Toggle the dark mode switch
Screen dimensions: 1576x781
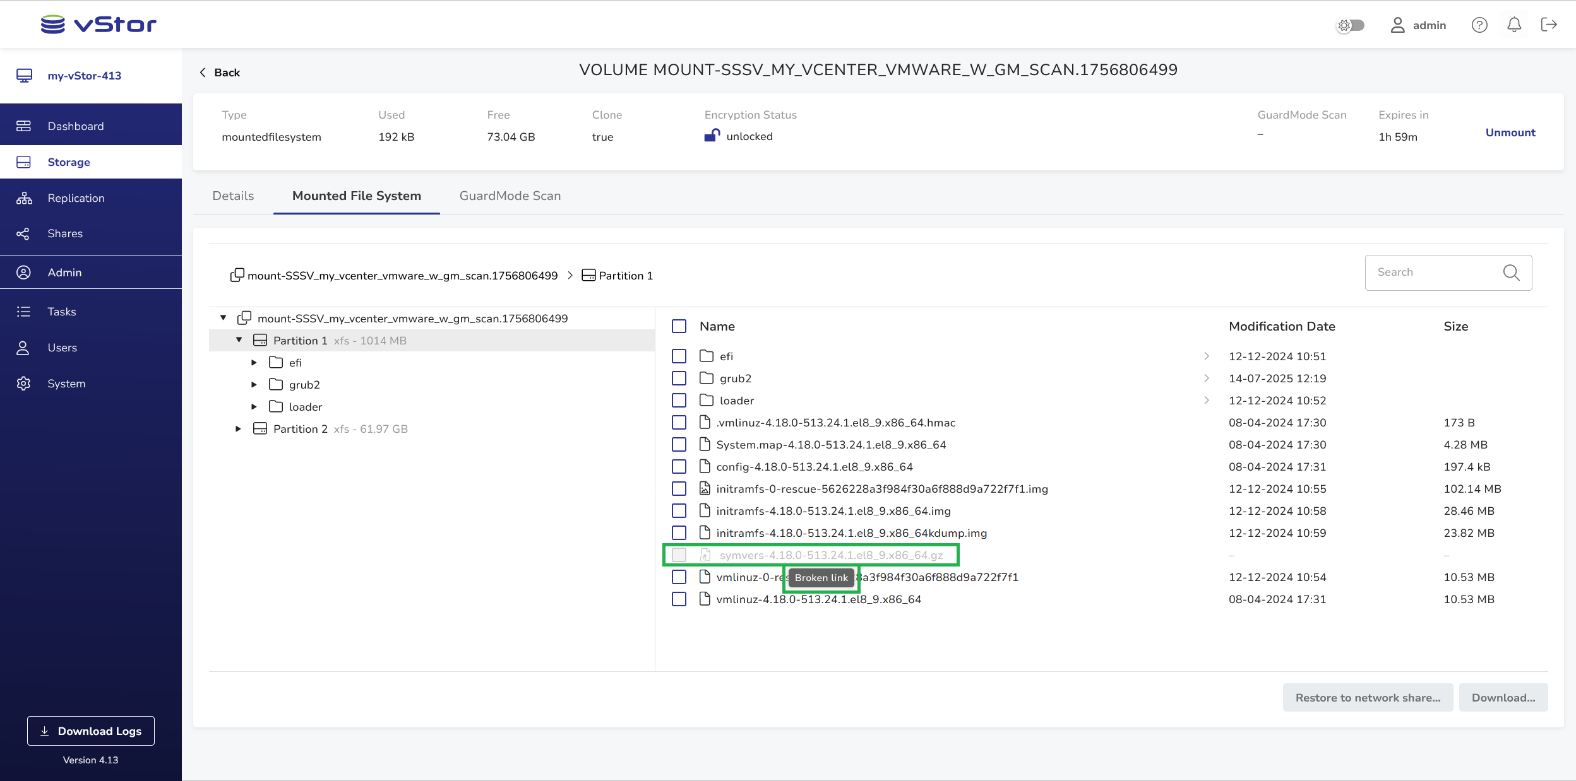coord(1351,25)
